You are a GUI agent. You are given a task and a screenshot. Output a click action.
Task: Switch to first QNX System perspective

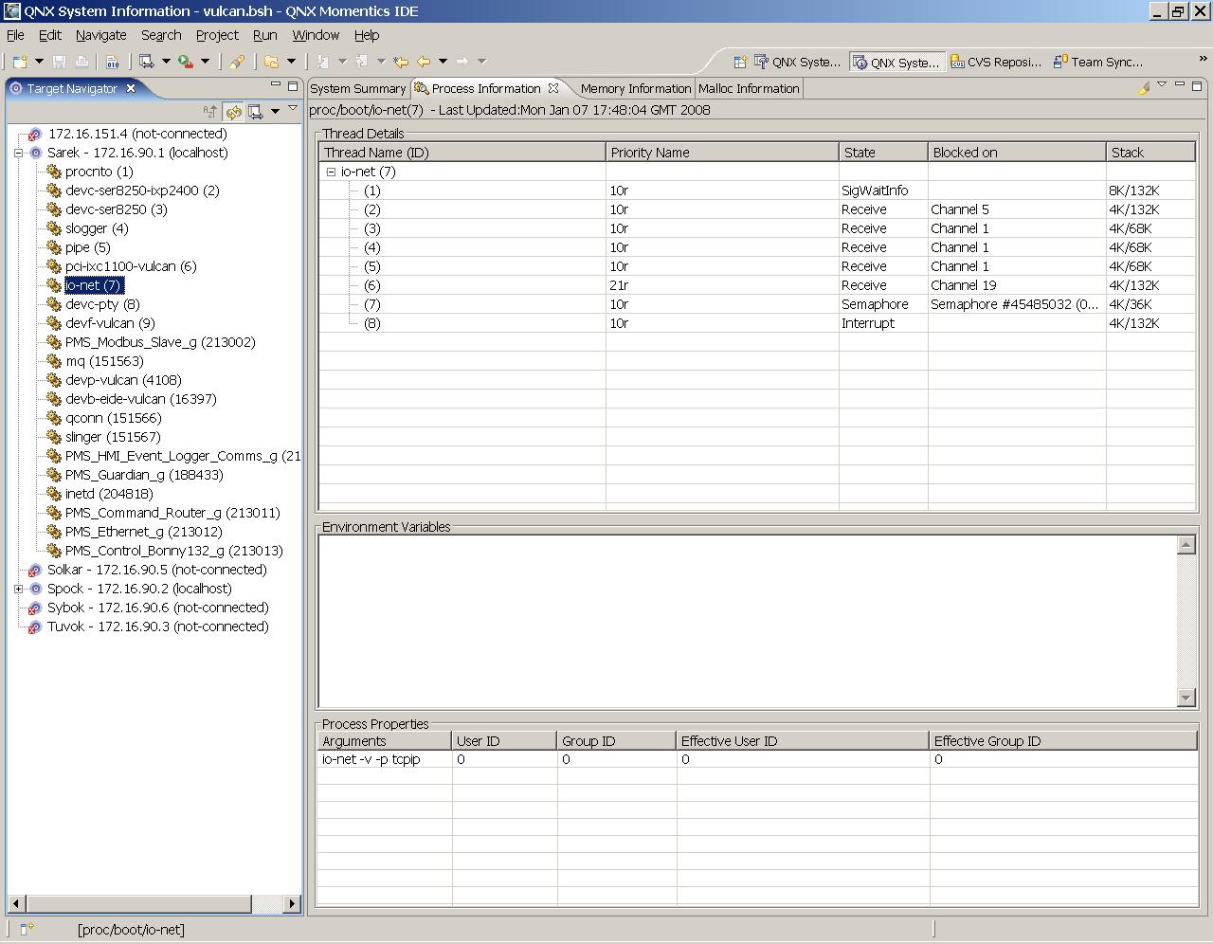(x=797, y=62)
